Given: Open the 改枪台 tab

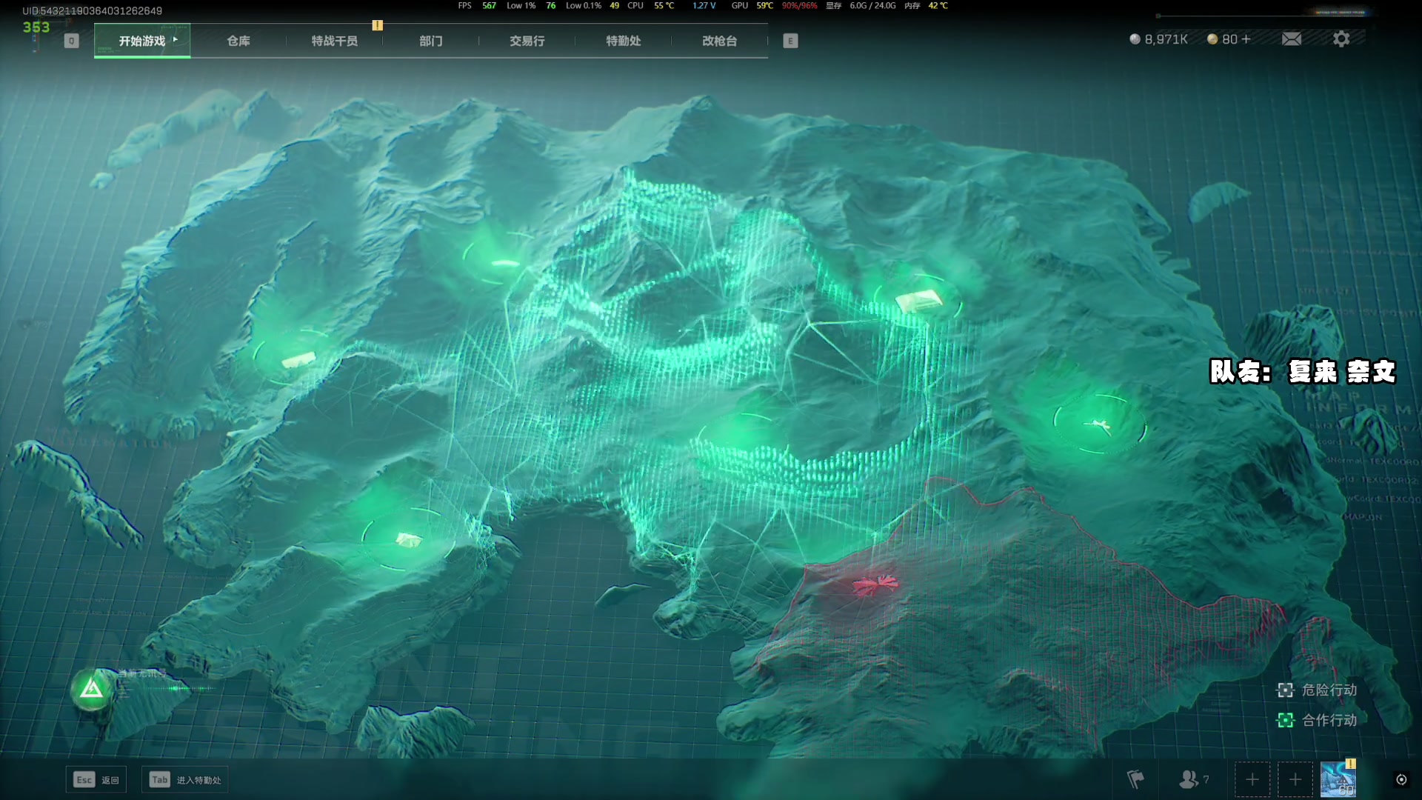Looking at the screenshot, I should (x=720, y=41).
